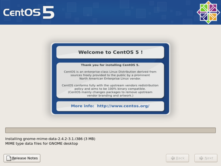
Task: Click "Thank you for installing CentOS 5." text
Action: pyautogui.click(x=110, y=65)
